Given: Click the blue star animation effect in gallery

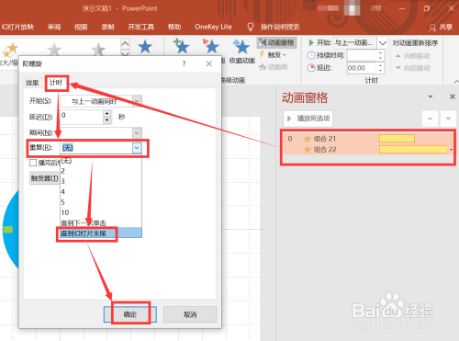Looking at the screenshot, I should [x=145, y=47].
